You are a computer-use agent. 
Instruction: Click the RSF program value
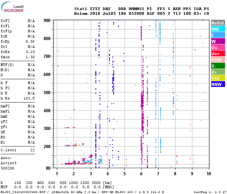point(150,14)
